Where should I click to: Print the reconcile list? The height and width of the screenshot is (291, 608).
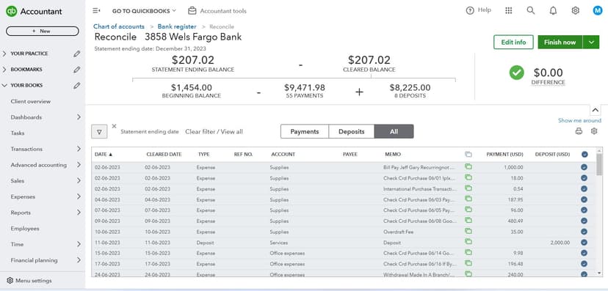pyautogui.click(x=579, y=131)
